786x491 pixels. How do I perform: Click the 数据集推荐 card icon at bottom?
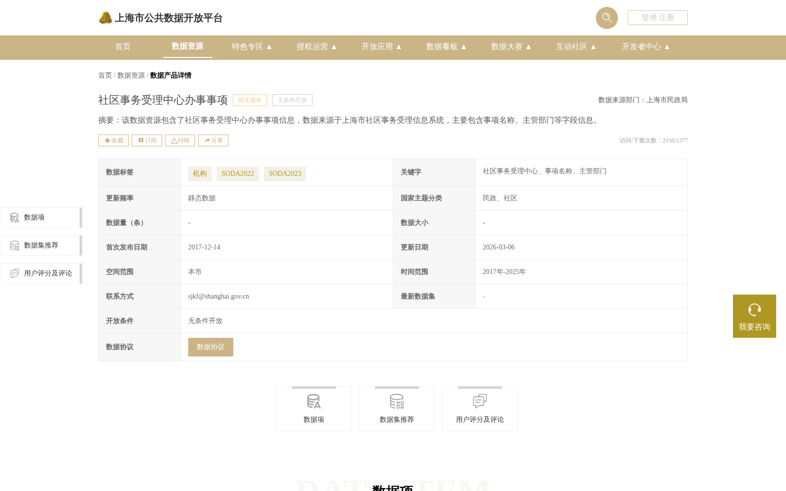[x=397, y=401]
